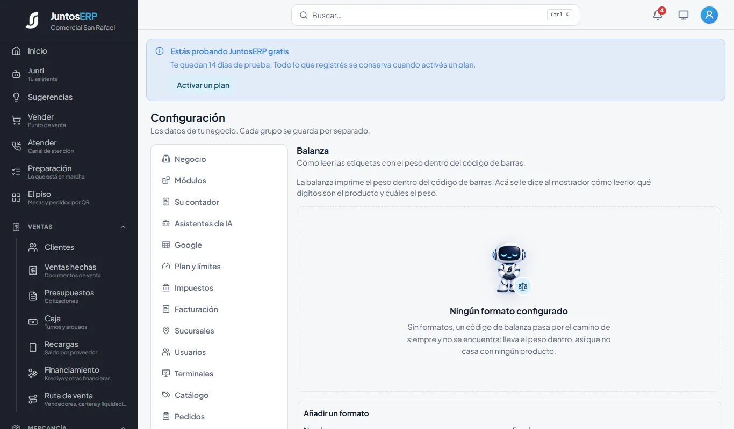
Task: Open the Su contador settings group
Action: click(219, 202)
